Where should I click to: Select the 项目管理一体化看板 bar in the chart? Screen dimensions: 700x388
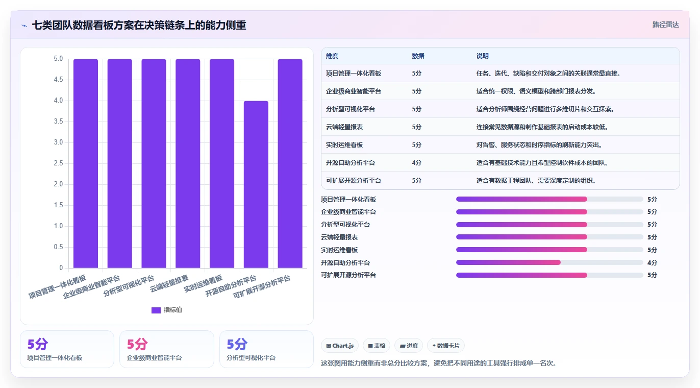pos(86,163)
